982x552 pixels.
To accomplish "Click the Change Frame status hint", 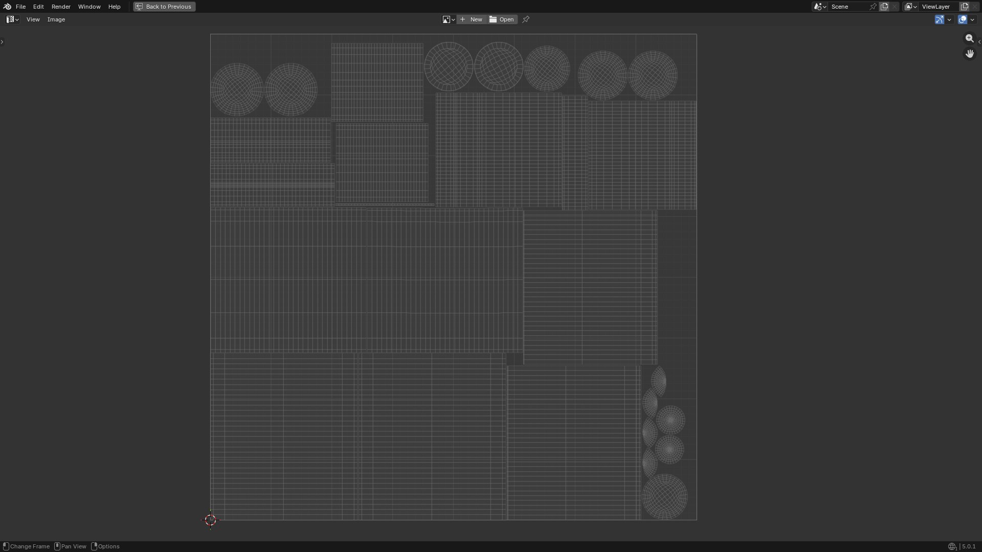I will (x=26, y=546).
